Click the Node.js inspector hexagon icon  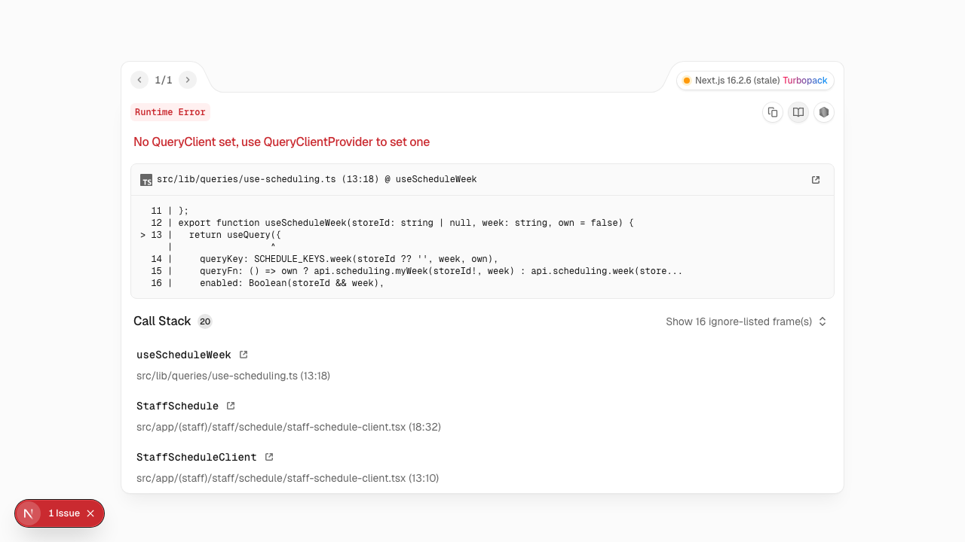824,112
